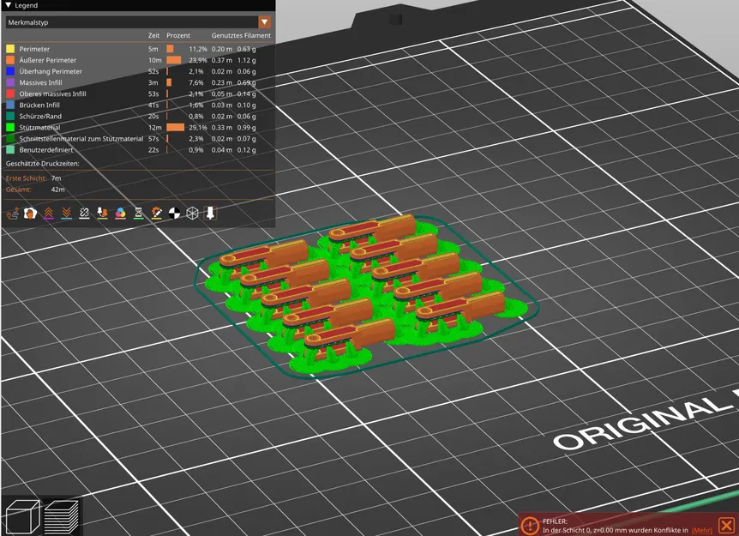The image size is (739, 536).
Task: Click the error warning exclamation icon
Action: (x=530, y=526)
